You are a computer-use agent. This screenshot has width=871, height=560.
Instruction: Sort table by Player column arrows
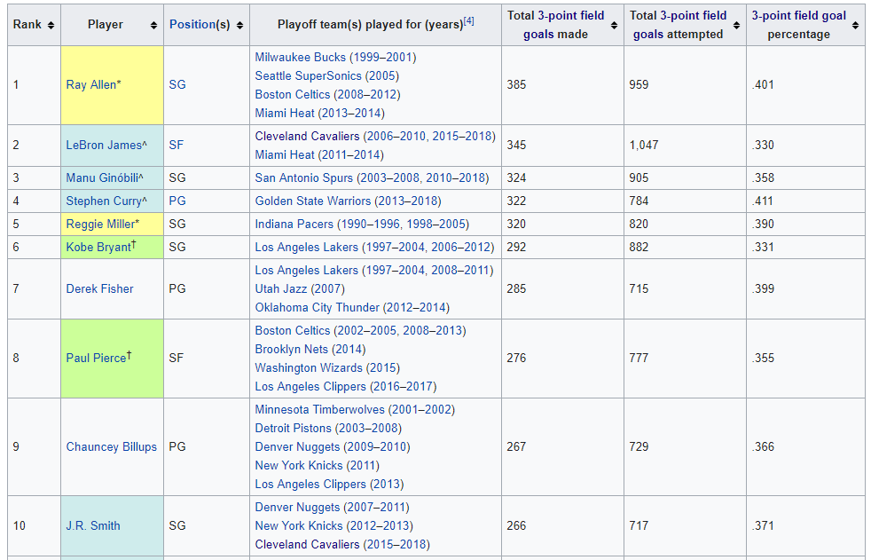tap(153, 25)
